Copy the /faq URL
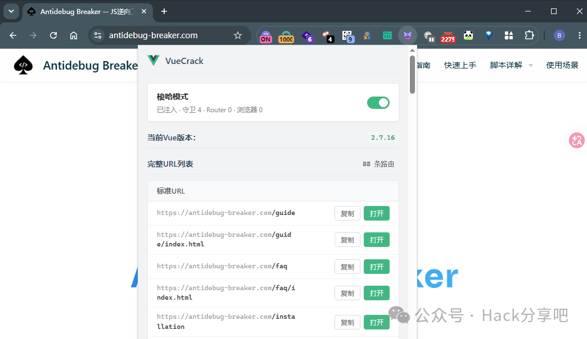 click(x=347, y=267)
